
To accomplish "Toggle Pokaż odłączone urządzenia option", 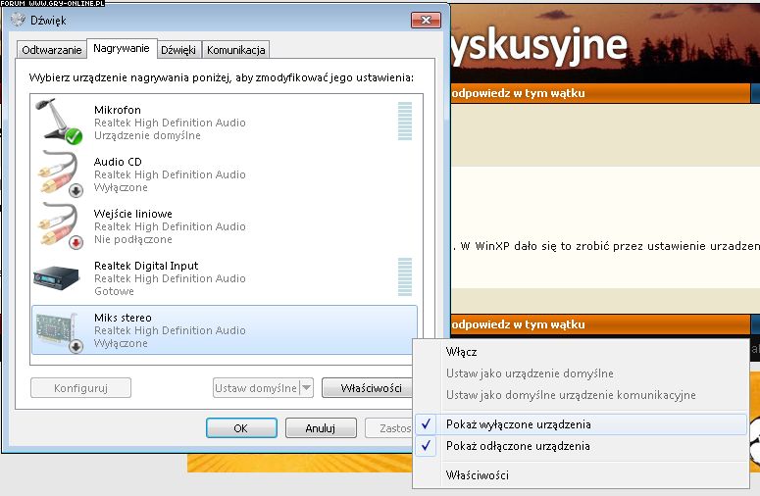I will (581, 446).
